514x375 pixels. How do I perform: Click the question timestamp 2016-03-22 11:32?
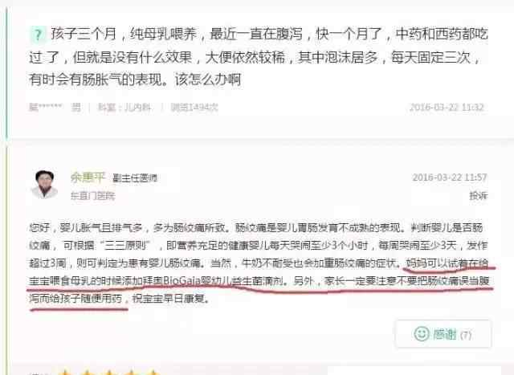447,107
